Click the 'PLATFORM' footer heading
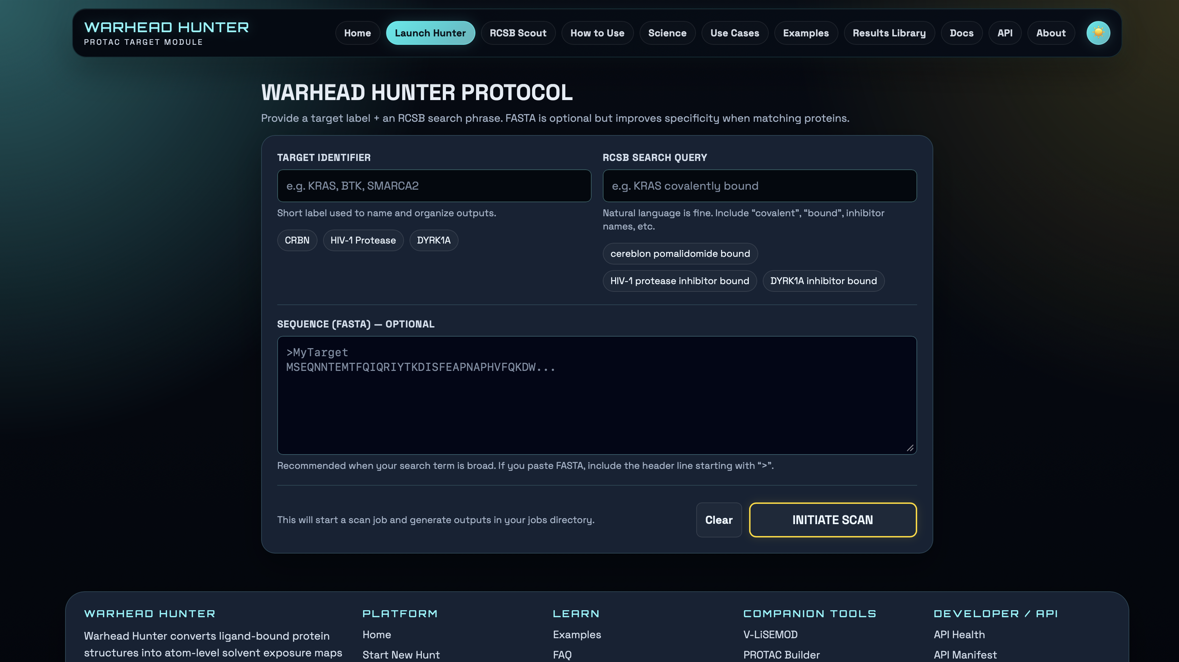 pyautogui.click(x=400, y=613)
